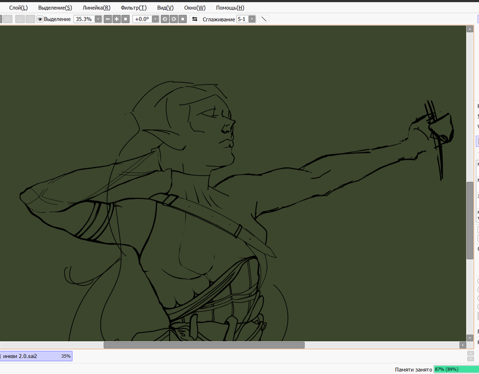
Task: Click the Памяти занято memory usage bar
Action: click(456, 370)
